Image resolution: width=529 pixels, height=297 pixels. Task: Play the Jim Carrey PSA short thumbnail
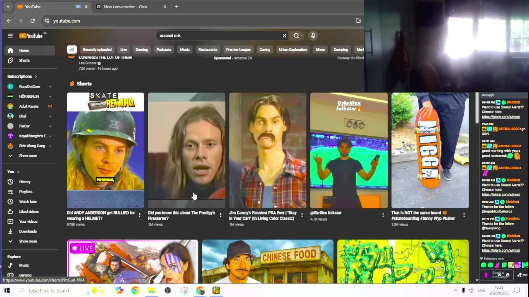[268, 151]
